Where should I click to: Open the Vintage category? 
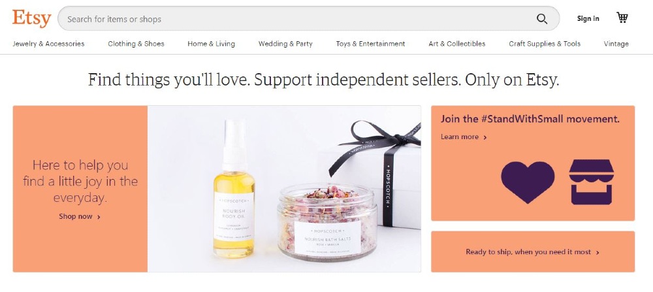(x=616, y=44)
